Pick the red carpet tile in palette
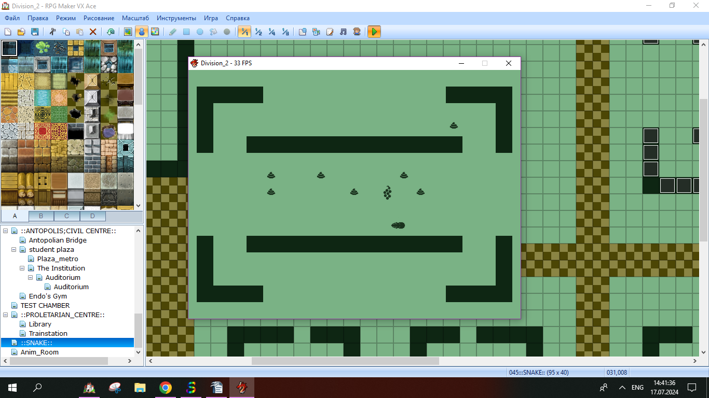This screenshot has height=398, width=709. (42, 131)
